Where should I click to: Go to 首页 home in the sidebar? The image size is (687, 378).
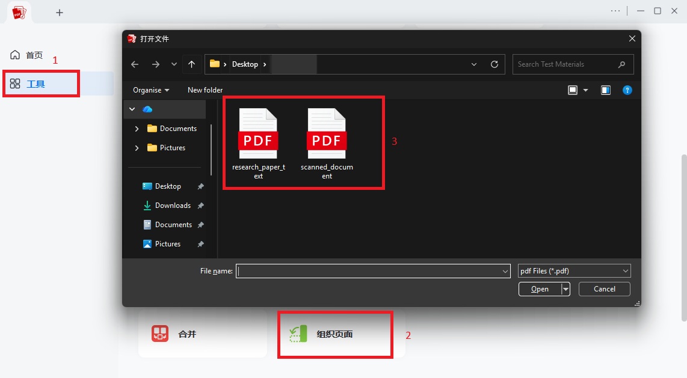pyautogui.click(x=26, y=55)
